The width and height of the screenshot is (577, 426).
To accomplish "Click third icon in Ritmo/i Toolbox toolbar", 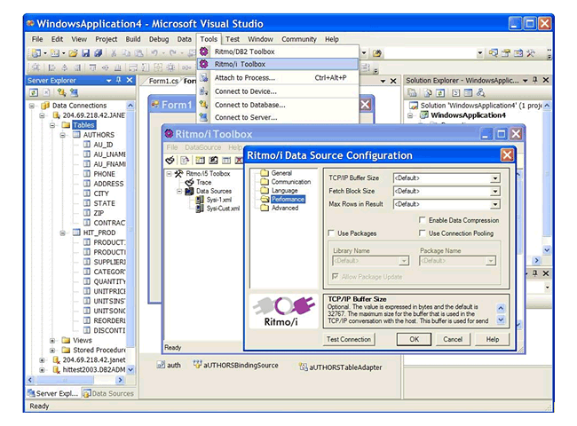I will [200, 160].
